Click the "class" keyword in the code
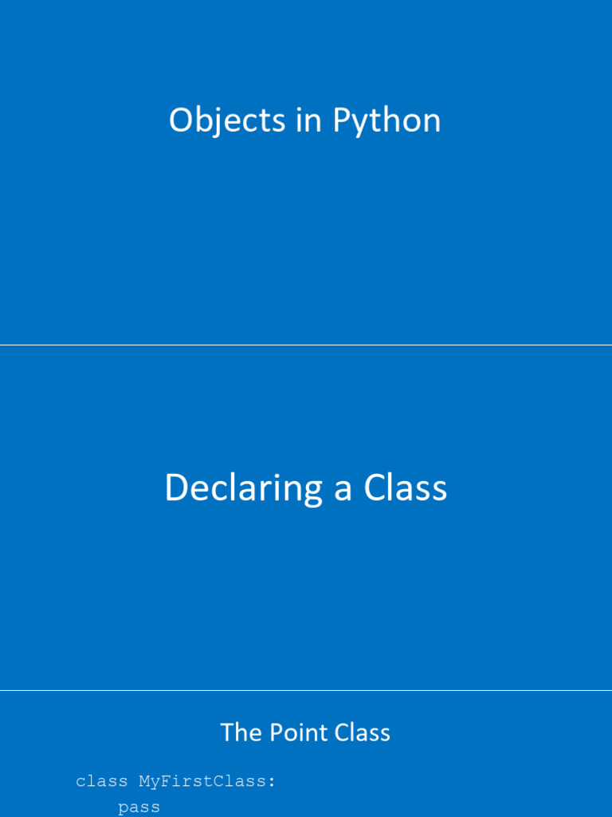The width and height of the screenshot is (612, 817). [x=101, y=782]
